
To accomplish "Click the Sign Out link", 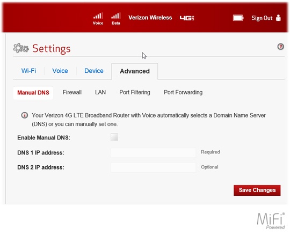I will pyautogui.click(x=262, y=18).
